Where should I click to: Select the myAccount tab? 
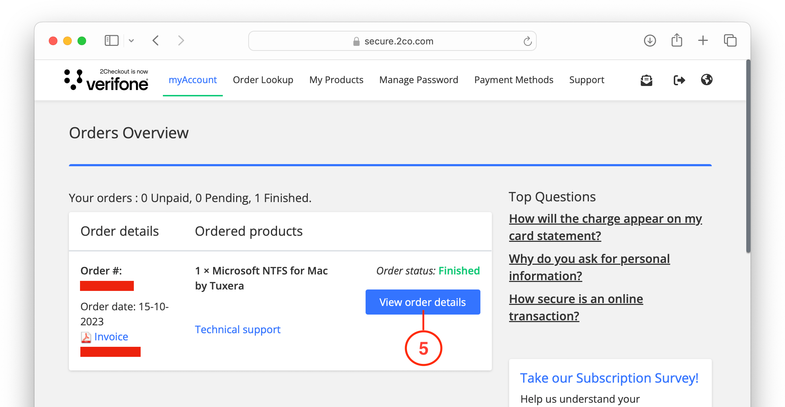pyautogui.click(x=193, y=80)
